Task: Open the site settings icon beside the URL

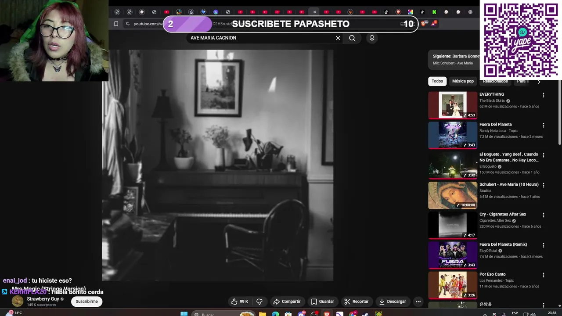Action: 127,24
